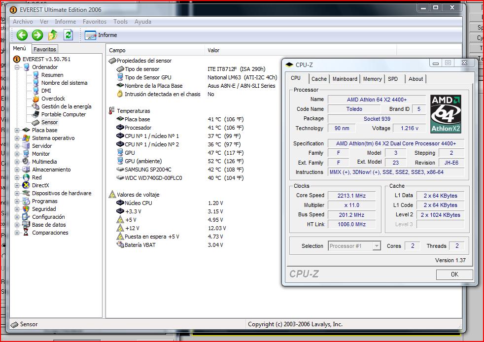The height and width of the screenshot is (342, 484).
Task: Click the Base de datos icon
Action: coord(26,225)
